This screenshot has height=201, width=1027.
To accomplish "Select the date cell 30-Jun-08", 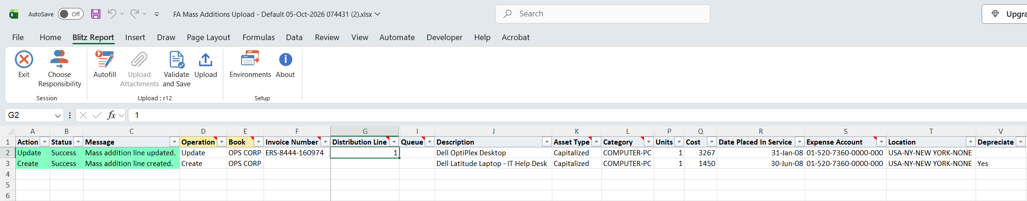I will point(761,164).
